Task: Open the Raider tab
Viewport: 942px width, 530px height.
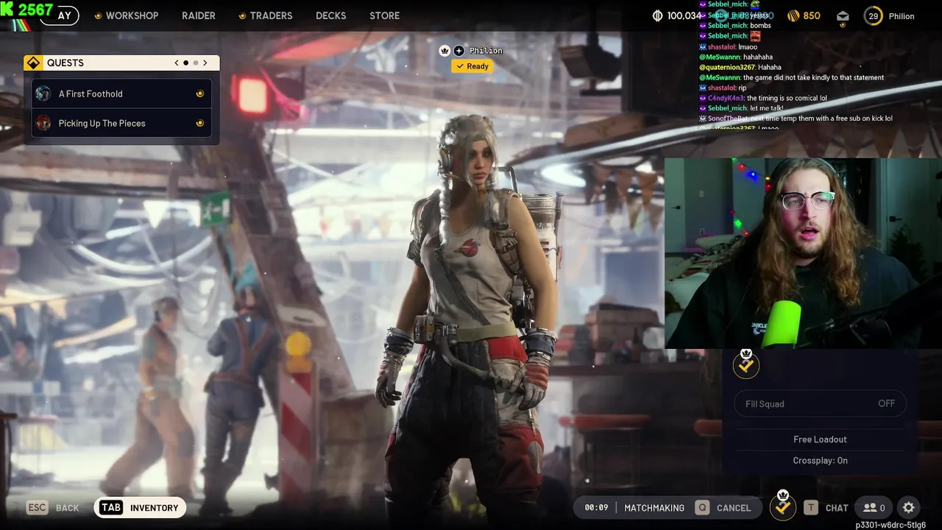Action: coord(199,15)
